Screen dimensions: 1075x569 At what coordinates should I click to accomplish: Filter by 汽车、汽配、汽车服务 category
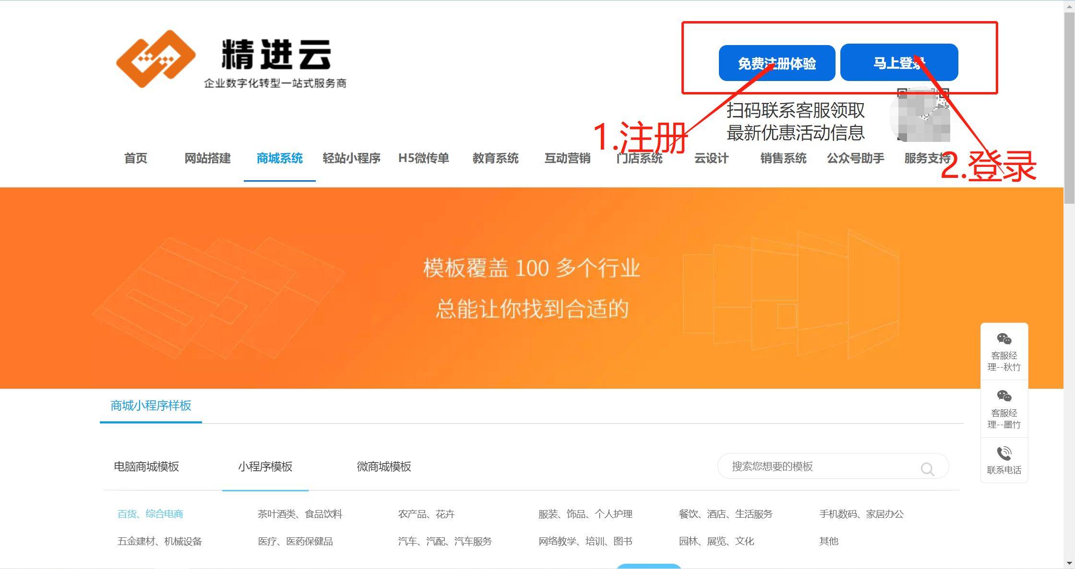pyautogui.click(x=445, y=541)
